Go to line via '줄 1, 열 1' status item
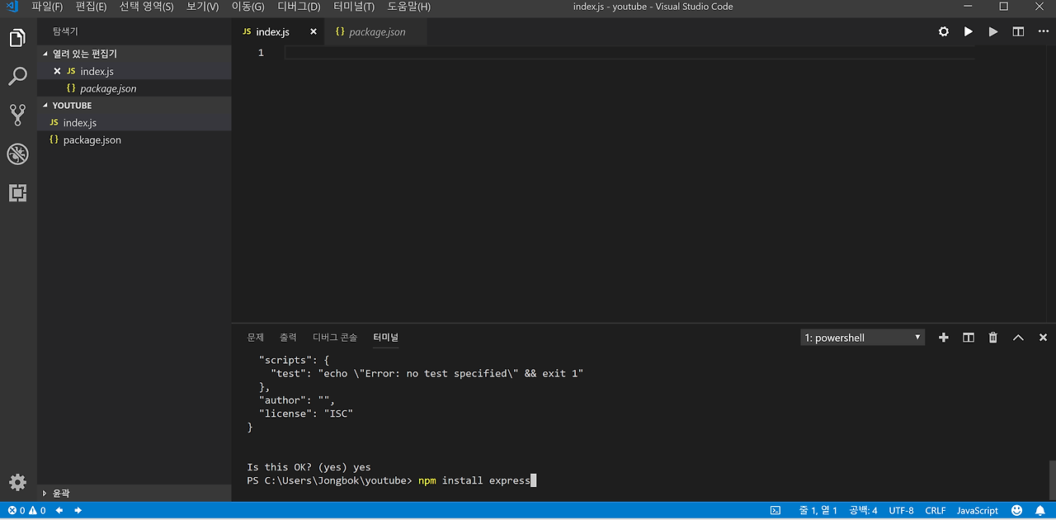Viewport: 1056px width, 520px height. [x=818, y=511]
